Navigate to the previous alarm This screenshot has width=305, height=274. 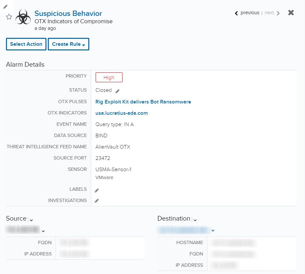click(248, 13)
